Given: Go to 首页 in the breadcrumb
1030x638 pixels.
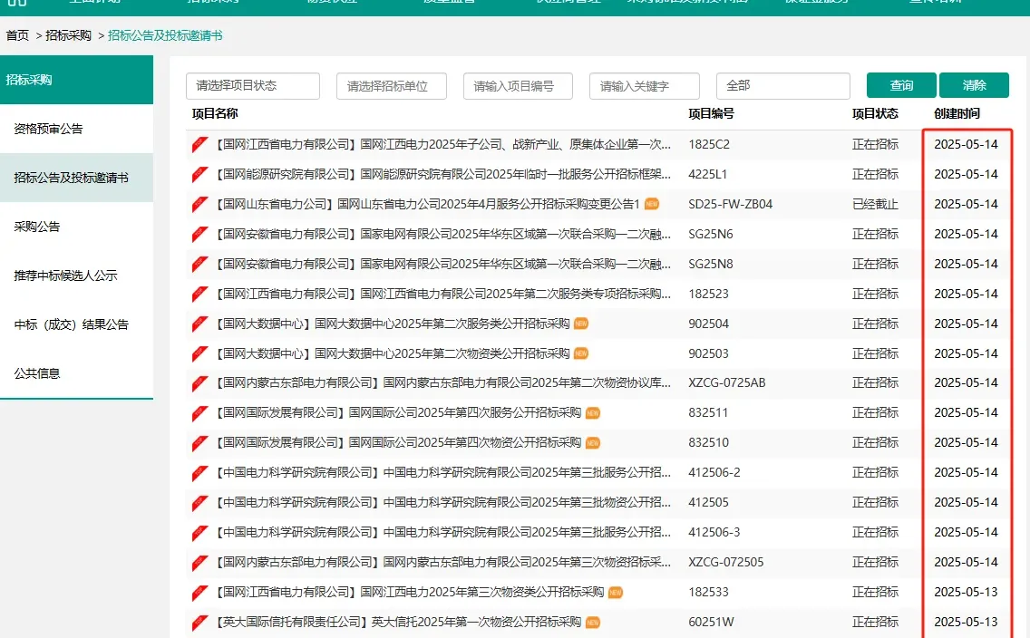Looking at the screenshot, I should (18, 35).
